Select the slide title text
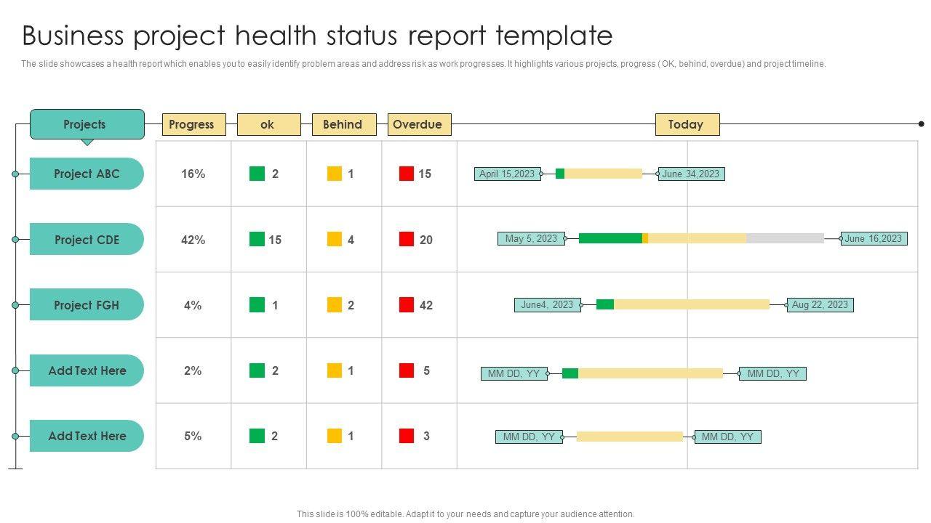 click(x=317, y=35)
